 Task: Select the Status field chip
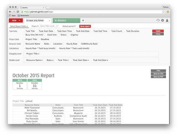[x=63, y=35]
